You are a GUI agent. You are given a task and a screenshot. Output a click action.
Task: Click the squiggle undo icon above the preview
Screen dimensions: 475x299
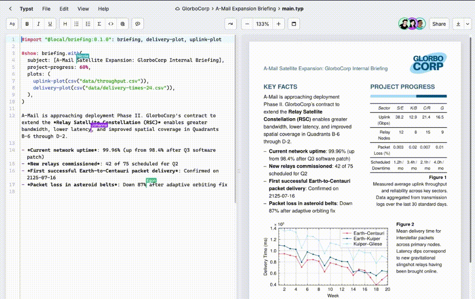[x=230, y=23]
